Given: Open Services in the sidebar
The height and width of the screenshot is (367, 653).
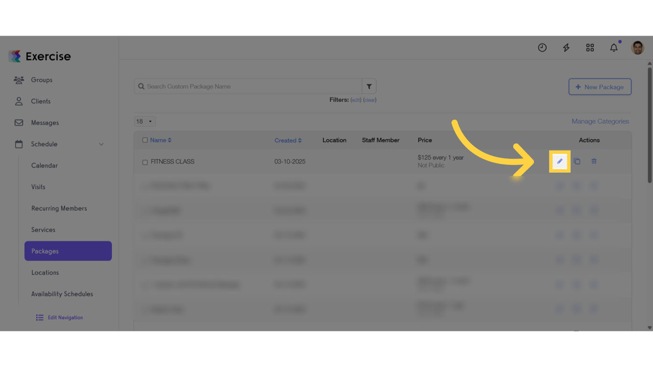Looking at the screenshot, I should [x=44, y=230].
